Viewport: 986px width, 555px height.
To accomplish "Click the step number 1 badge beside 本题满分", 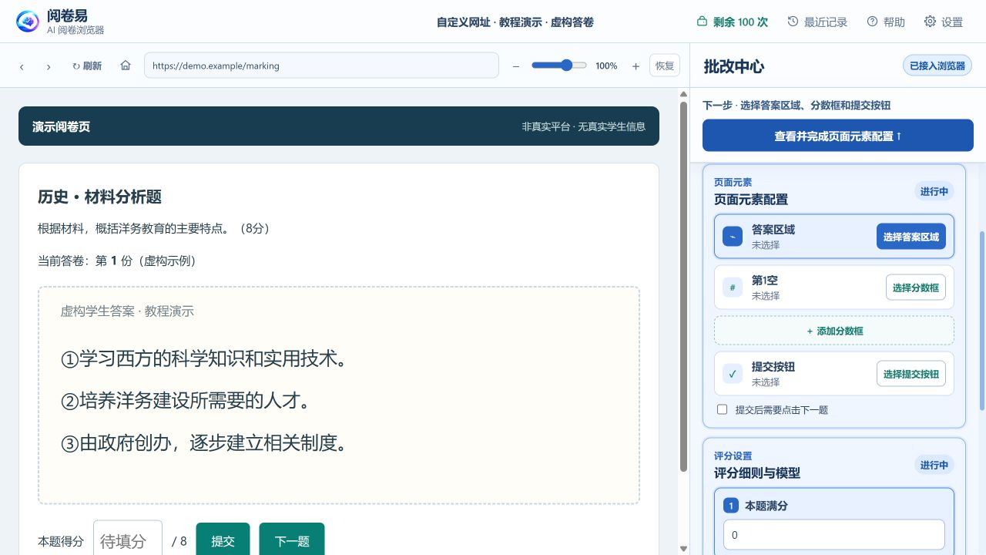I will 731,506.
